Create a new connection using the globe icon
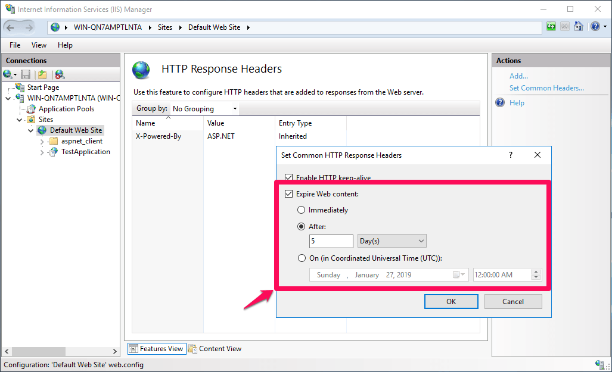Image resolution: width=612 pixels, height=372 pixels. coord(7,74)
